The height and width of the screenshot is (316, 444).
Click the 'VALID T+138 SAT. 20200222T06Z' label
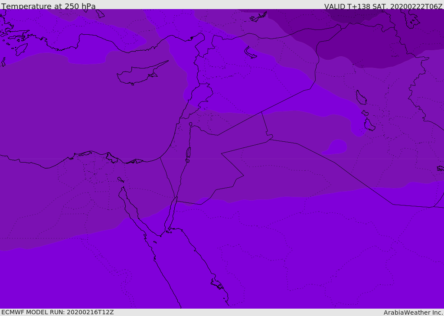tap(383, 6)
